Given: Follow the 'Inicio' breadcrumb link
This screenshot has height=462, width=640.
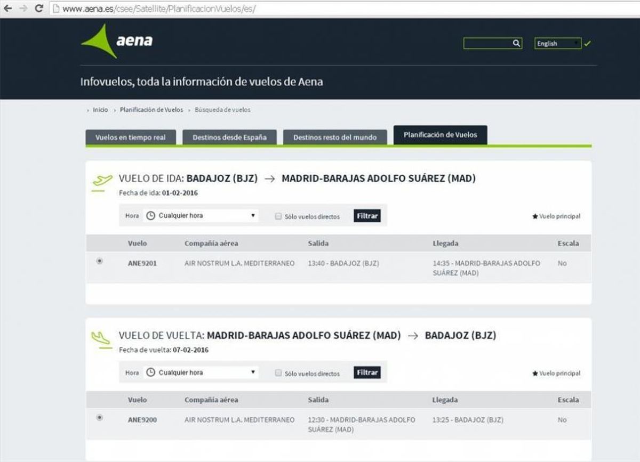Looking at the screenshot, I should pyautogui.click(x=100, y=110).
